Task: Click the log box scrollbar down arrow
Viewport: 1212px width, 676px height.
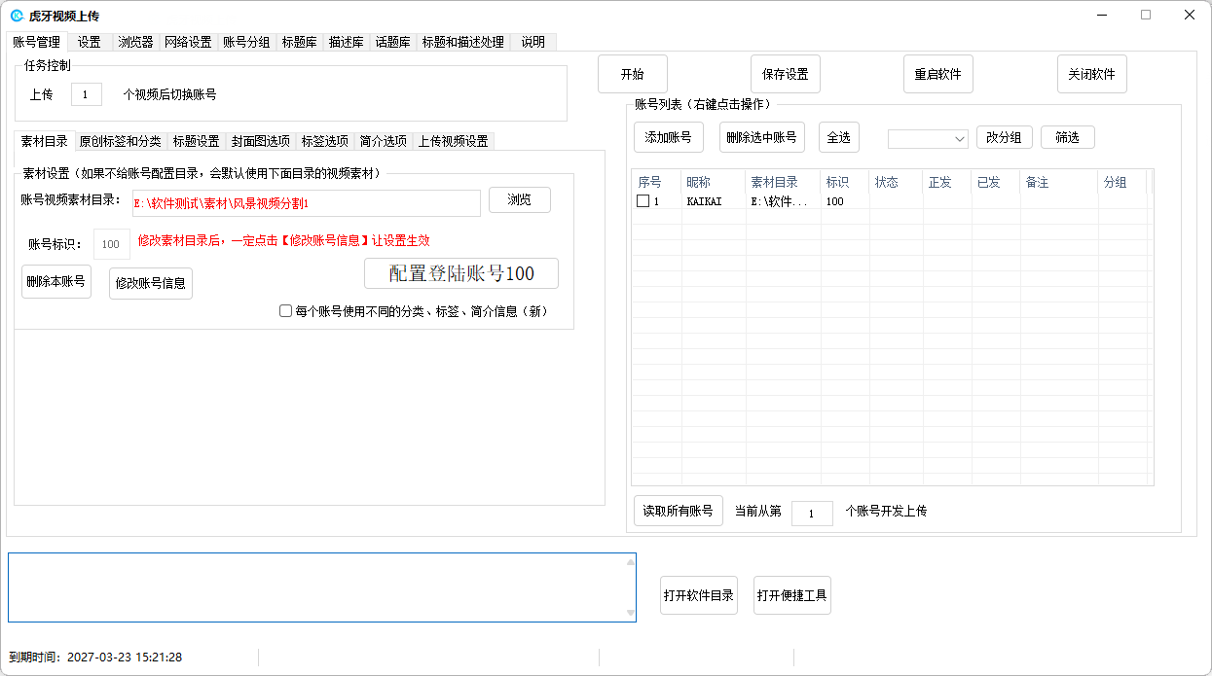Action: point(630,613)
